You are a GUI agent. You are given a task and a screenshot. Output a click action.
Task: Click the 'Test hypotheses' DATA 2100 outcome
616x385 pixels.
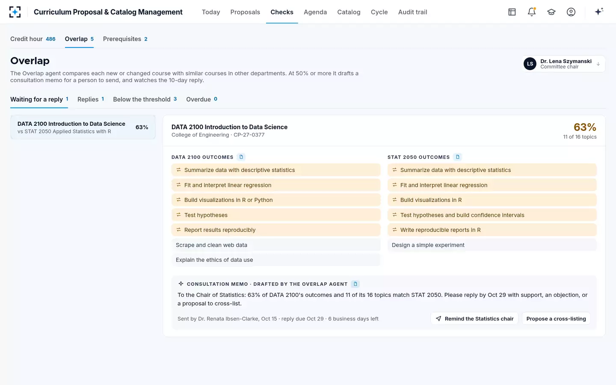[276, 215]
